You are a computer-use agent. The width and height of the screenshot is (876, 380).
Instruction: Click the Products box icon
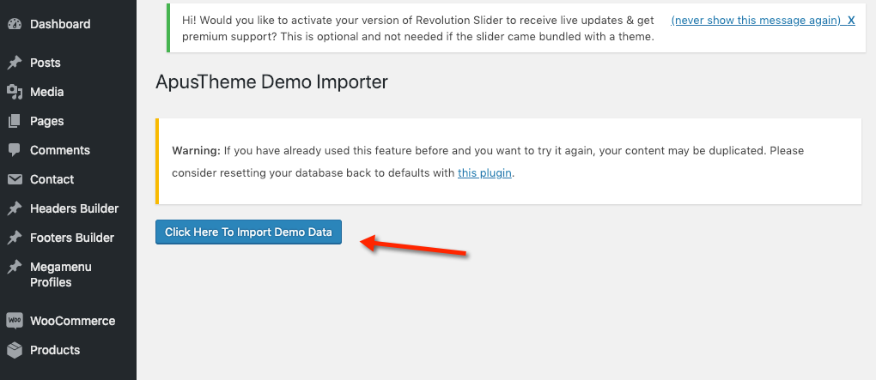pos(15,350)
